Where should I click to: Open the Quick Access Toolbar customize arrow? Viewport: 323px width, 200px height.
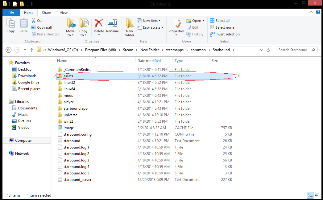pyautogui.click(x=27, y=4)
